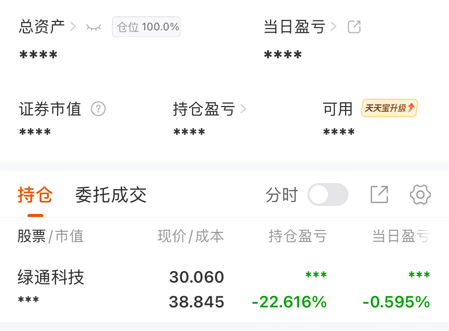The height and width of the screenshot is (331, 449).
Task: Switch to the 委托成交 tab
Action: 111,195
